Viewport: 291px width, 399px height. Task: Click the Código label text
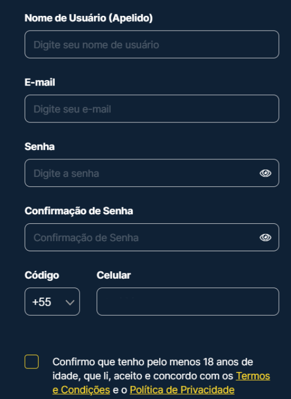pyautogui.click(x=42, y=275)
